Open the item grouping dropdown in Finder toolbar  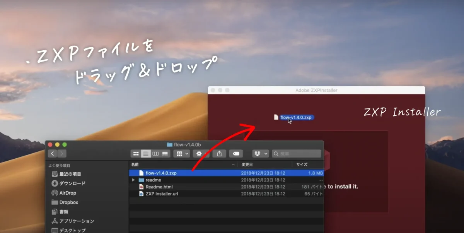click(181, 154)
